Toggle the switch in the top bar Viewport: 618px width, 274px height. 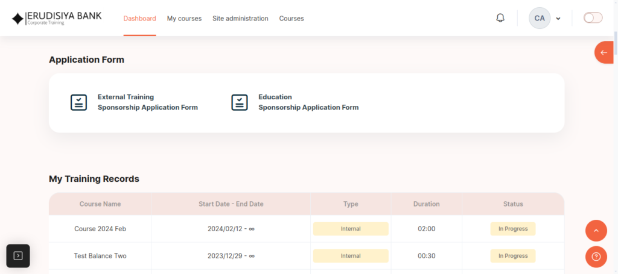[x=593, y=18]
